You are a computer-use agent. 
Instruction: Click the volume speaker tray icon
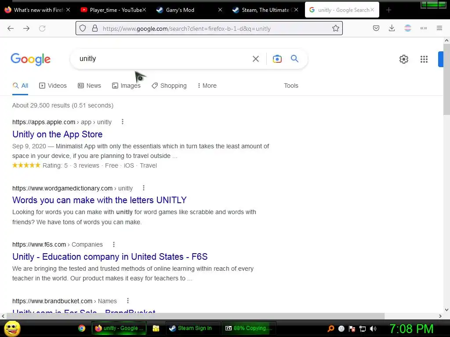coord(373,329)
